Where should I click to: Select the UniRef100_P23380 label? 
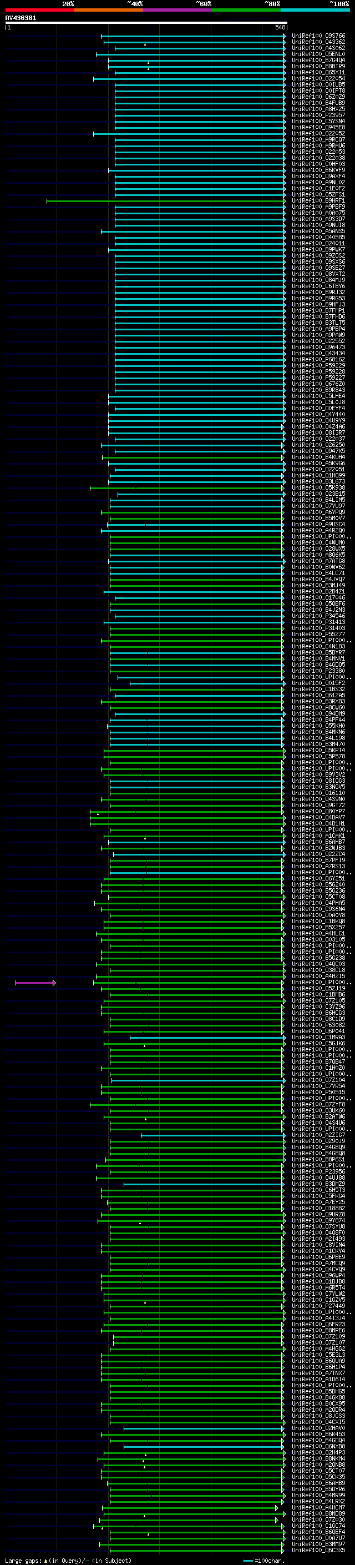(318, 671)
